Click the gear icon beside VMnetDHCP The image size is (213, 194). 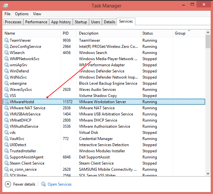click(x=6, y=120)
